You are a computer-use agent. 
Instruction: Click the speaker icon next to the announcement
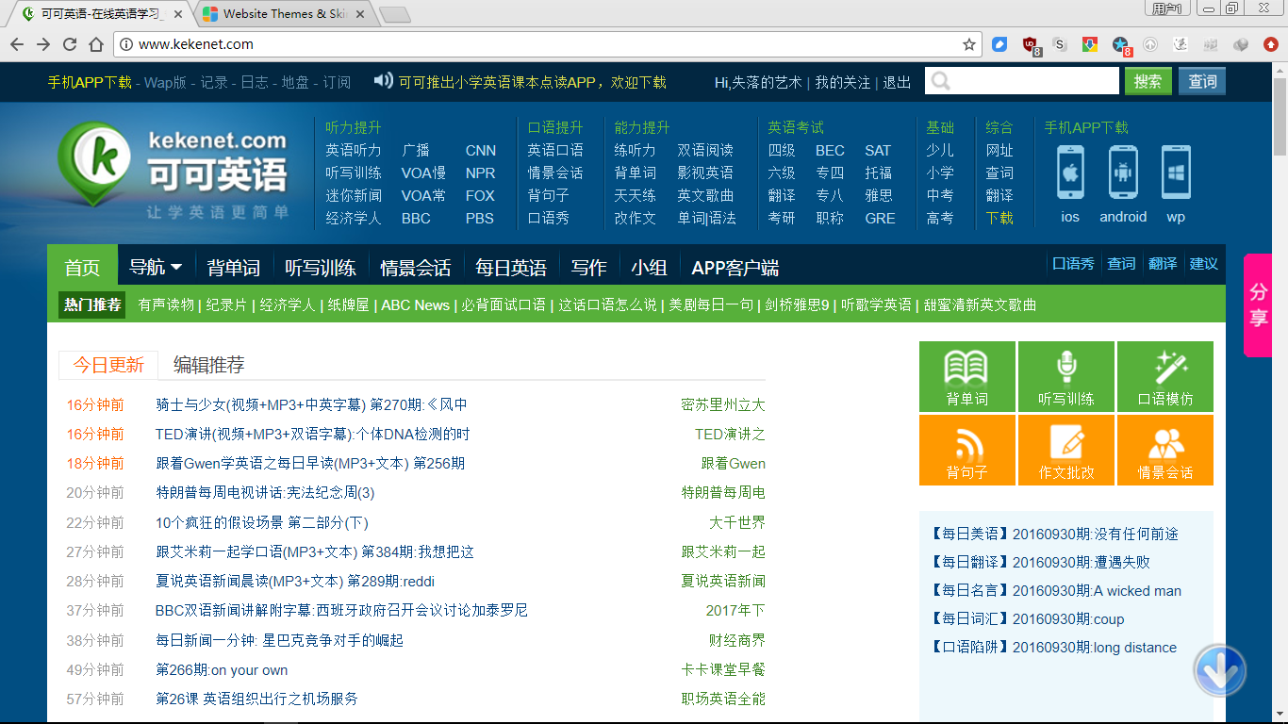coord(381,80)
